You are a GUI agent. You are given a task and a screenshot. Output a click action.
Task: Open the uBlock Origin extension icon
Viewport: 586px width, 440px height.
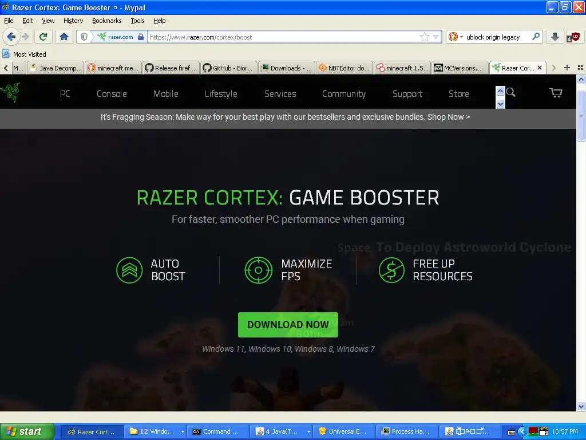pyautogui.click(x=573, y=37)
